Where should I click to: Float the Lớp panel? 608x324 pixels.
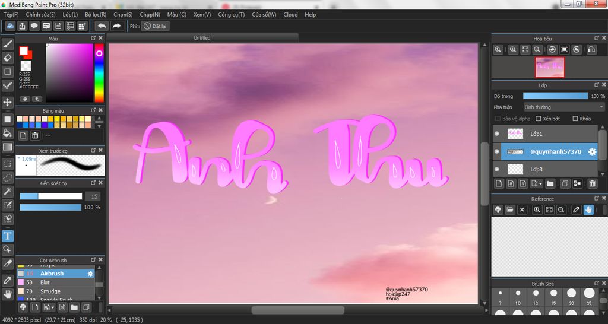(596, 85)
